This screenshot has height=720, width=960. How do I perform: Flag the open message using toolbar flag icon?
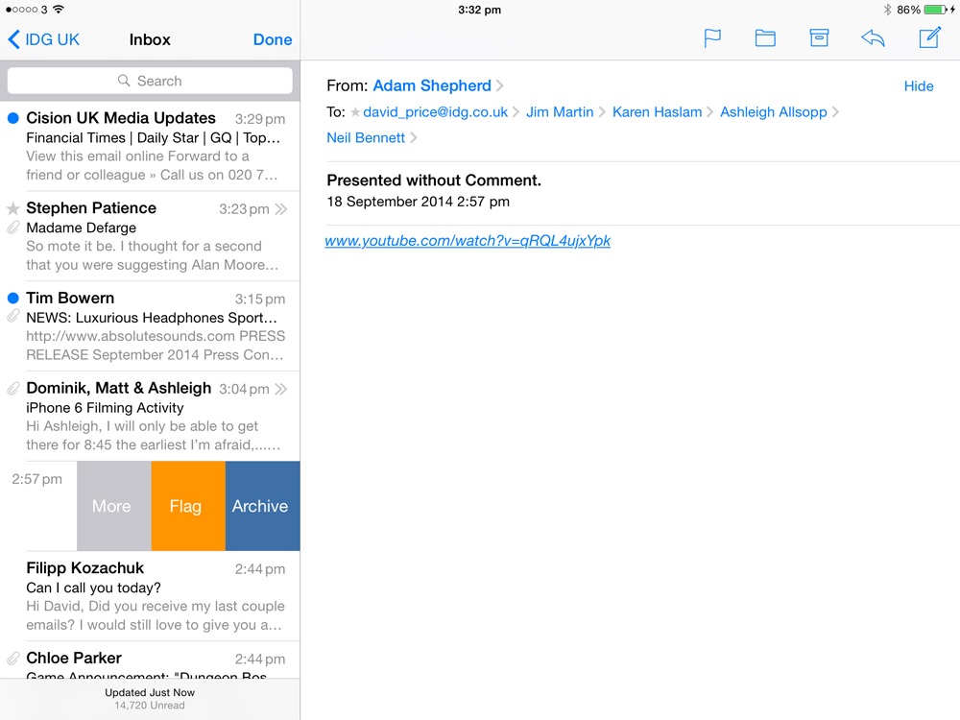point(712,38)
